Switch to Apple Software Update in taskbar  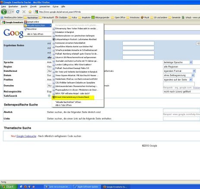(x=86, y=187)
